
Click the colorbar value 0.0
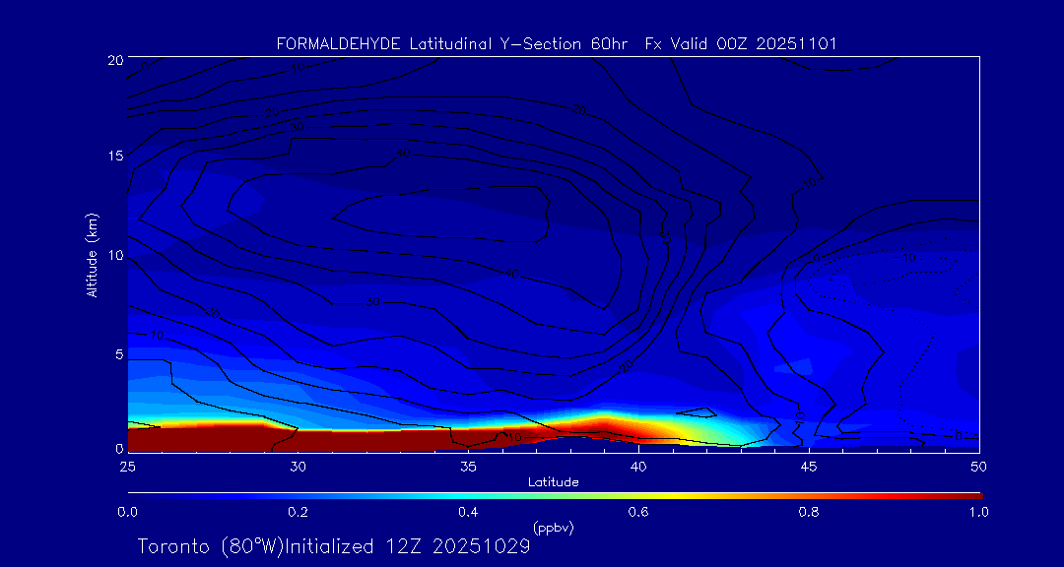pyautogui.click(x=127, y=512)
